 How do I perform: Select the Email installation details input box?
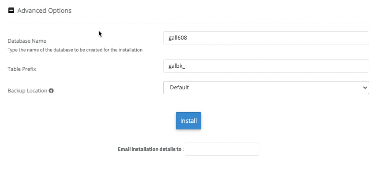(222, 149)
